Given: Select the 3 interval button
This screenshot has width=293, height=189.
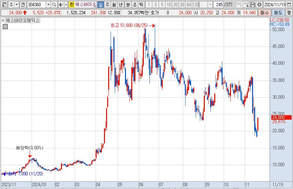Looking at the screenshot, I should coord(155,5).
